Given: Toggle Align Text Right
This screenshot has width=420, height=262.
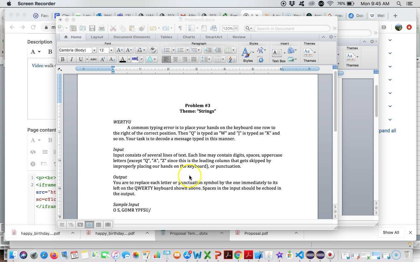Looking at the screenshot, I should 185,59.
